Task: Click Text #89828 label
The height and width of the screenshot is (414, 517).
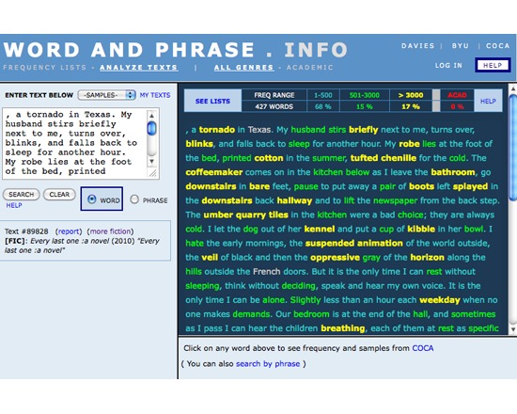Action: [x=26, y=231]
